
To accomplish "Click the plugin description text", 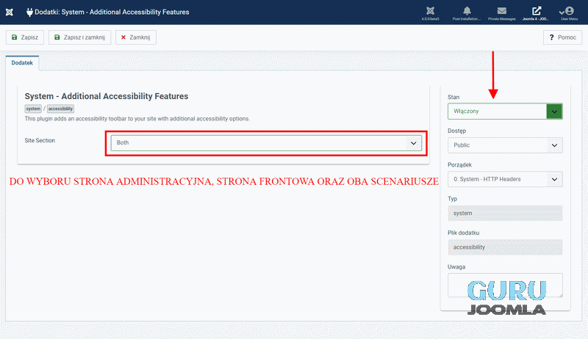I will (x=137, y=119).
